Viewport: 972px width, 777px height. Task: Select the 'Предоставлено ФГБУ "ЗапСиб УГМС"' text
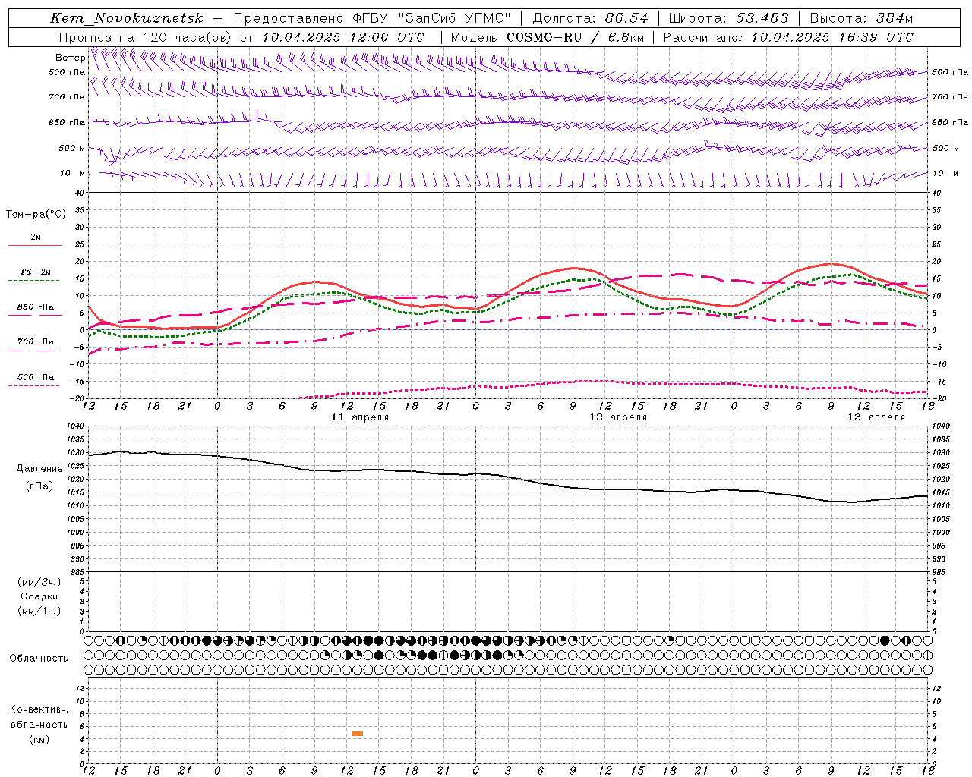click(372, 18)
